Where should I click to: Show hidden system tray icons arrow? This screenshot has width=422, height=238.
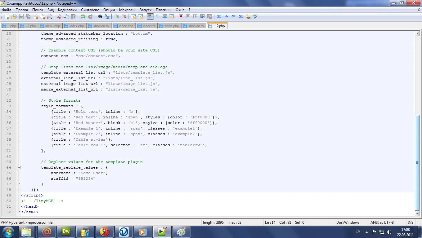click(x=367, y=232)
